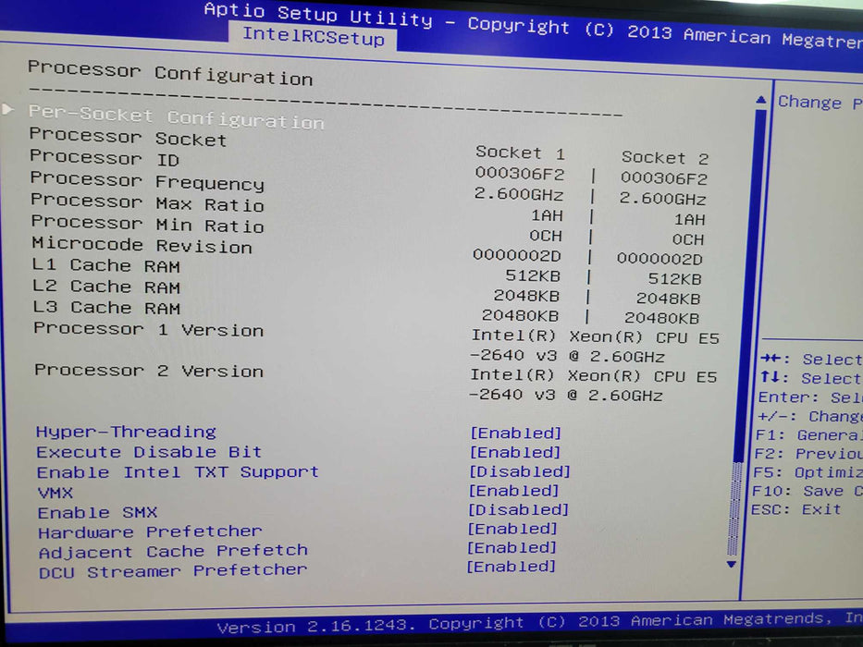This screenshot has width=863, height=647.
Task: Expand the Per-Socket Configuration submenu
Action: point(176,116)
